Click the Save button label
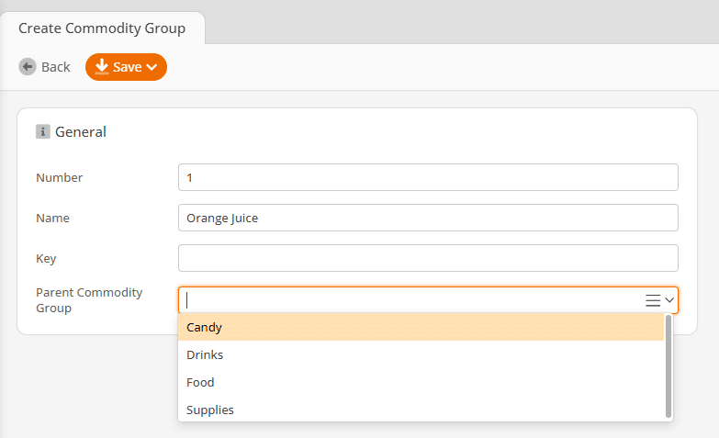The height and width of the screenshot is (438, 719). click(x=128, y=67)
